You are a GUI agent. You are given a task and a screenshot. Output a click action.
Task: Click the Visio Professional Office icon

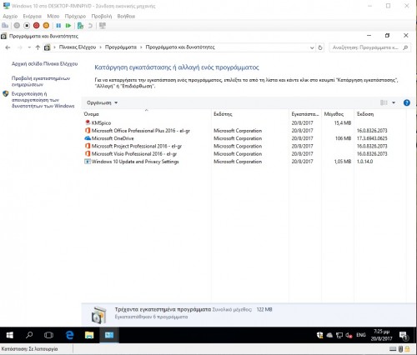[88, 153]
